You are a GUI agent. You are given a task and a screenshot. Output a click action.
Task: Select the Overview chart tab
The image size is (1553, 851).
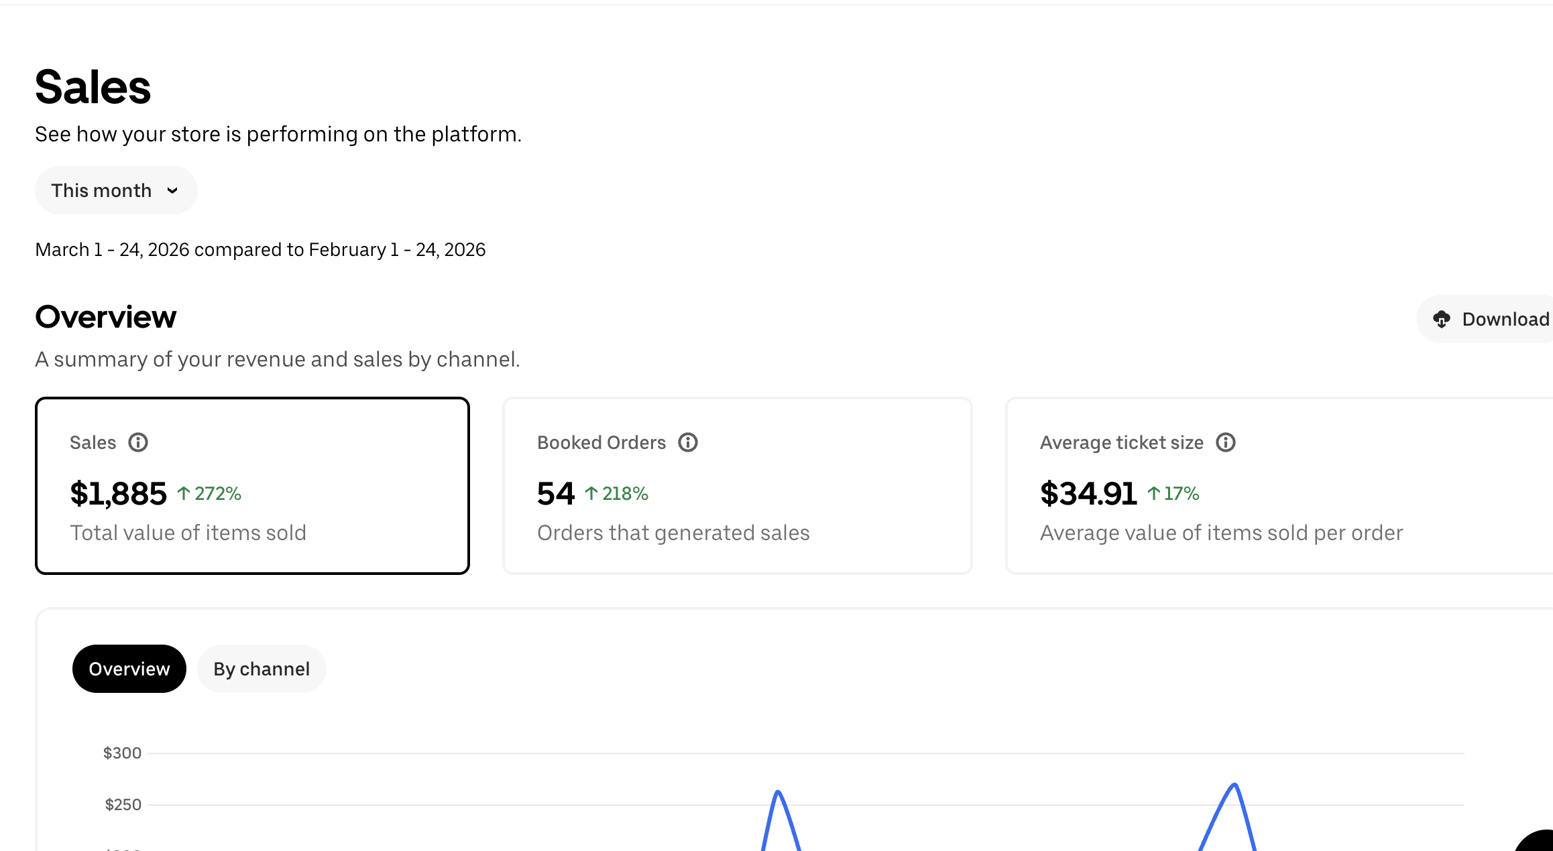129,669
